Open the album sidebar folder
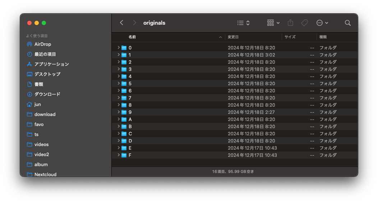Screen dimensions: 378x203 (x=37, y=165)
